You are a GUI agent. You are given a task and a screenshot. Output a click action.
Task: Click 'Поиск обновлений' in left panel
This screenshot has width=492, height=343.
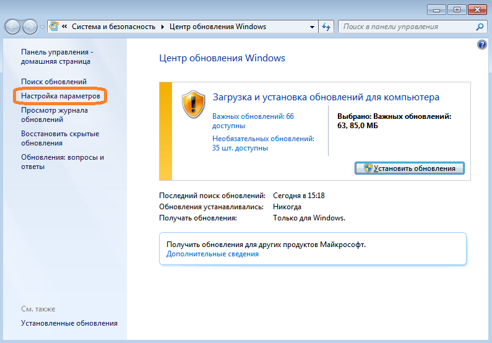(x=54, y=82)
